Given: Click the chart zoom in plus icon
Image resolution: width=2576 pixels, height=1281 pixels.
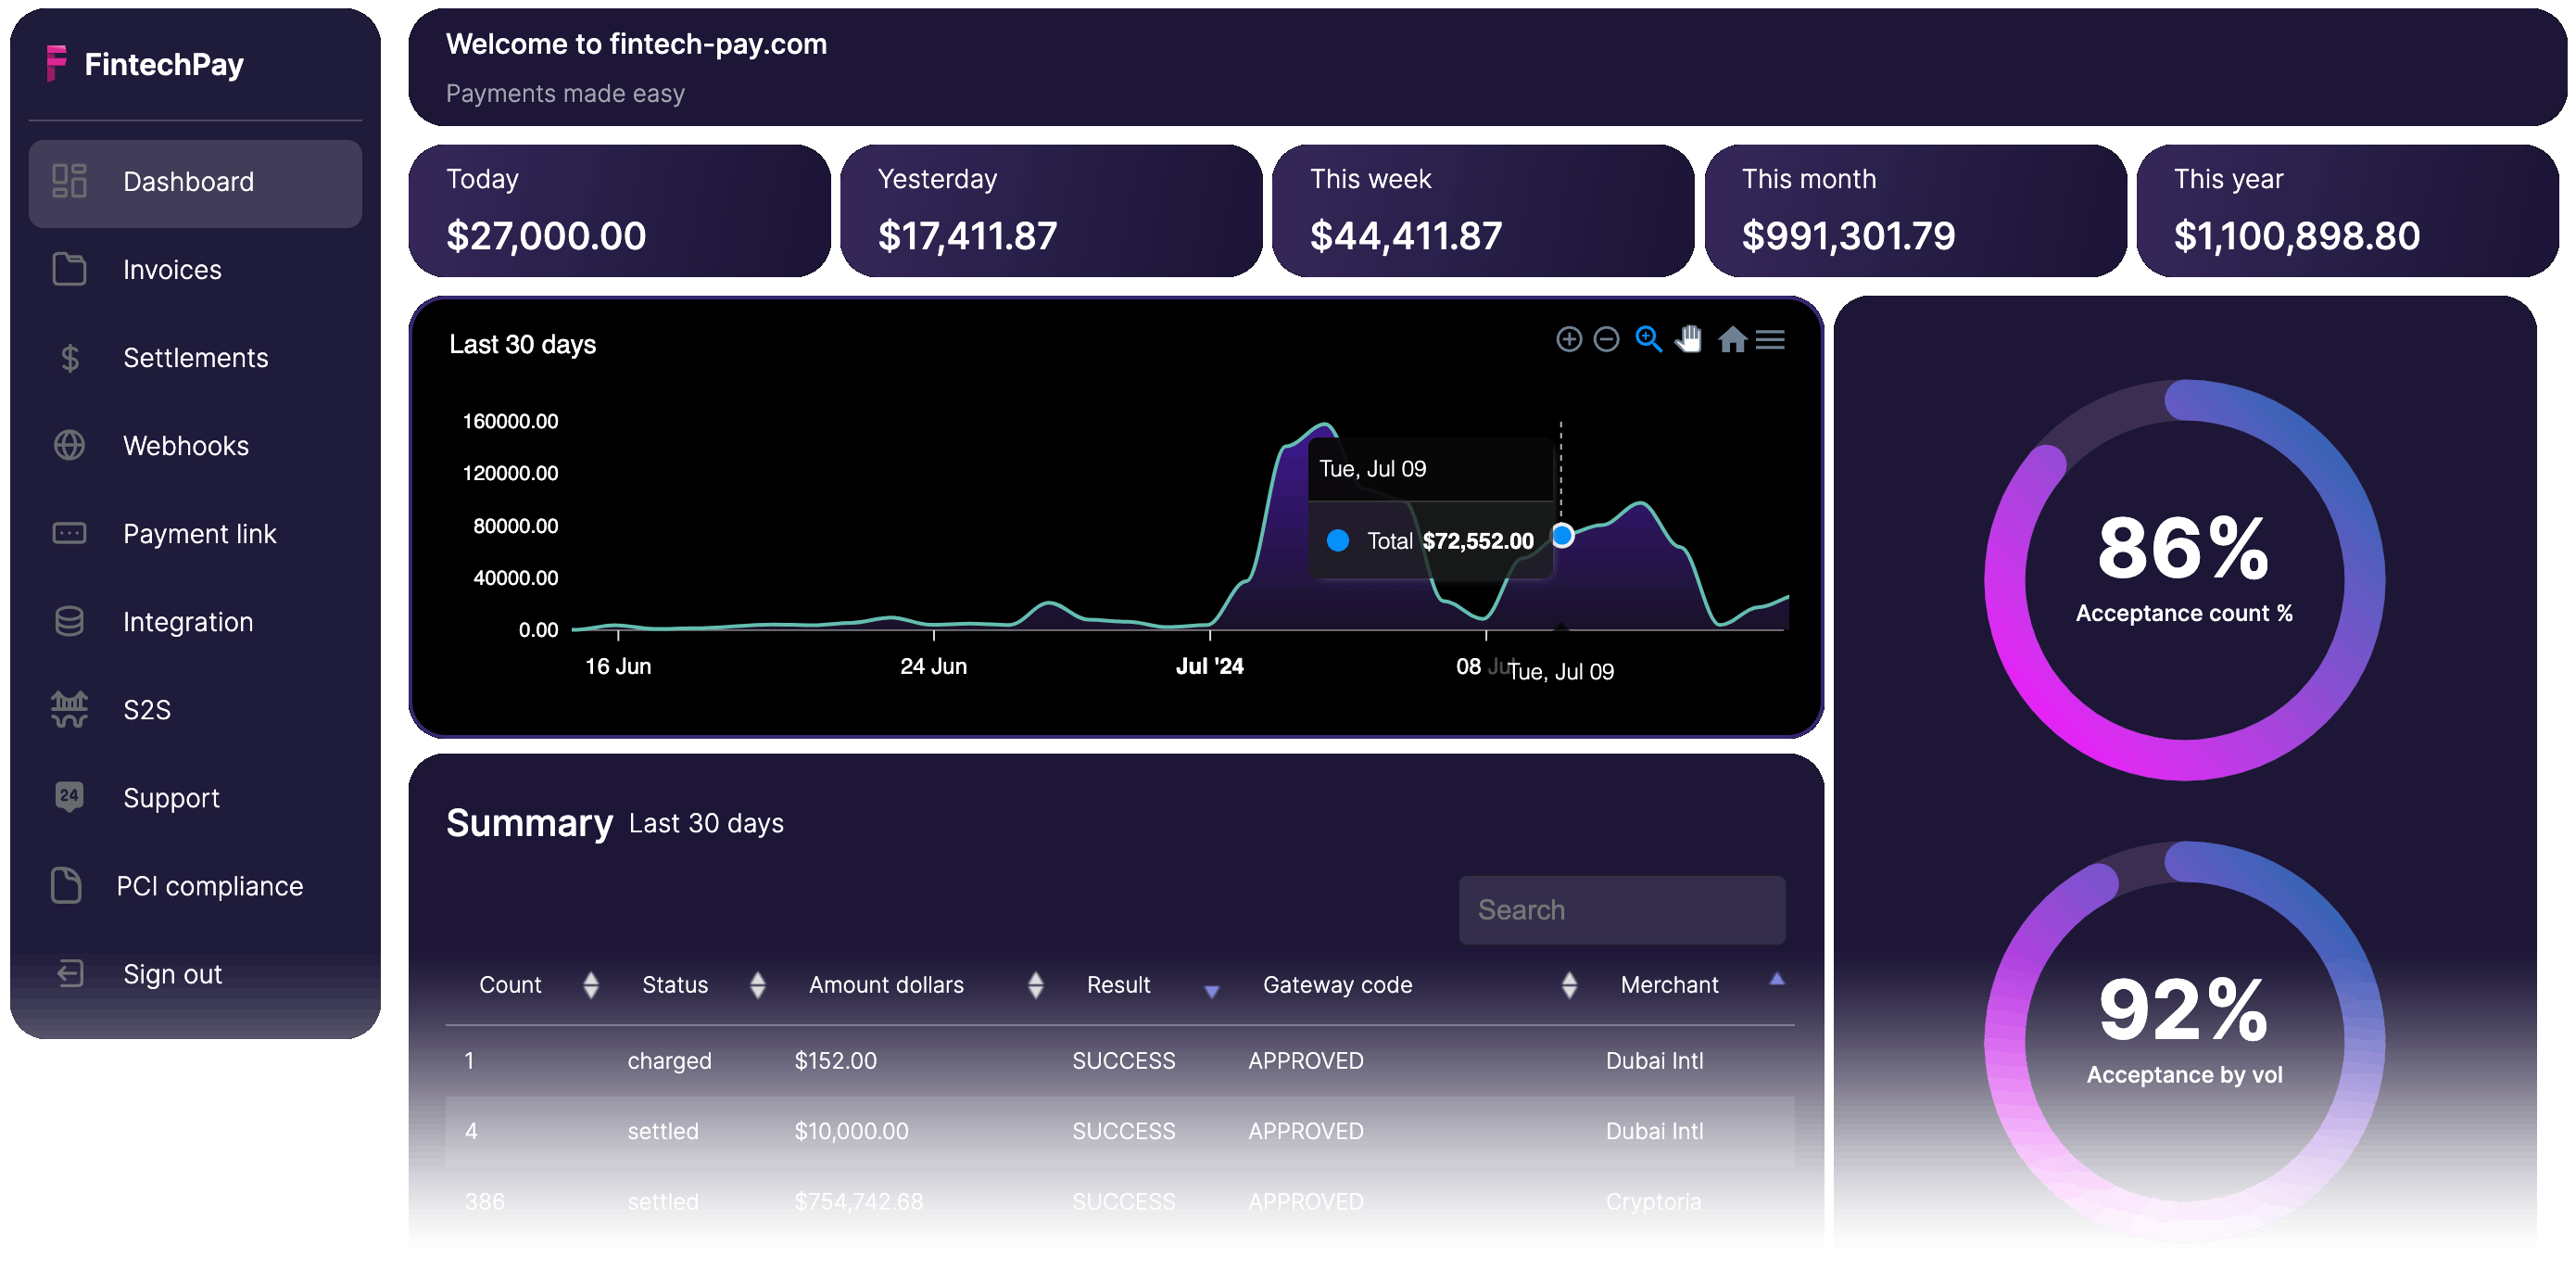Looking at the screenshot, I should (x=1569, y=340).
